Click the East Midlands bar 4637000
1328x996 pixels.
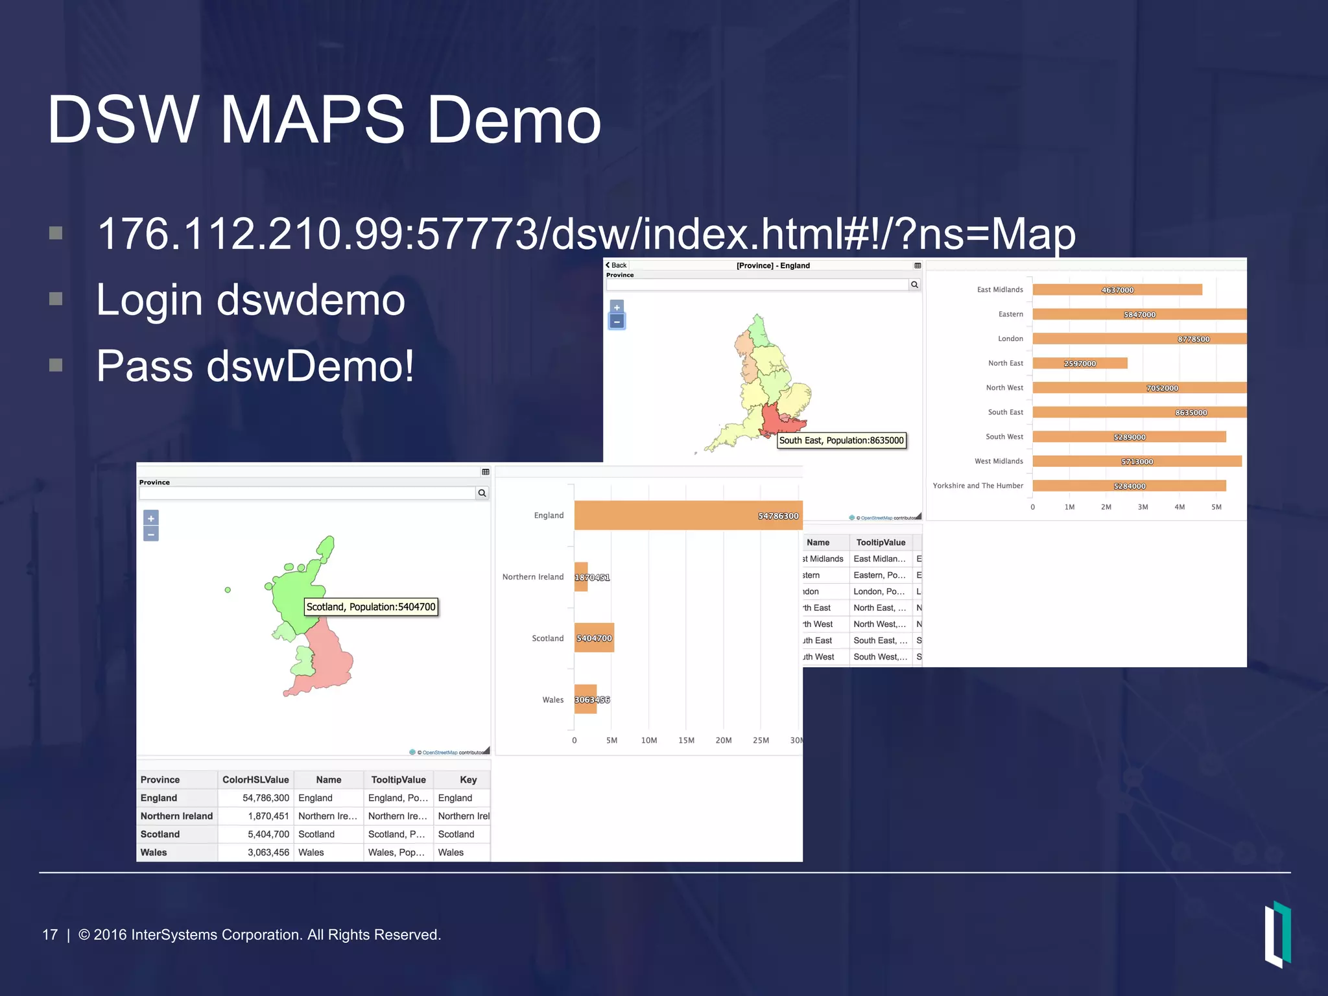pyautogui.click(x=1117, y=290)
